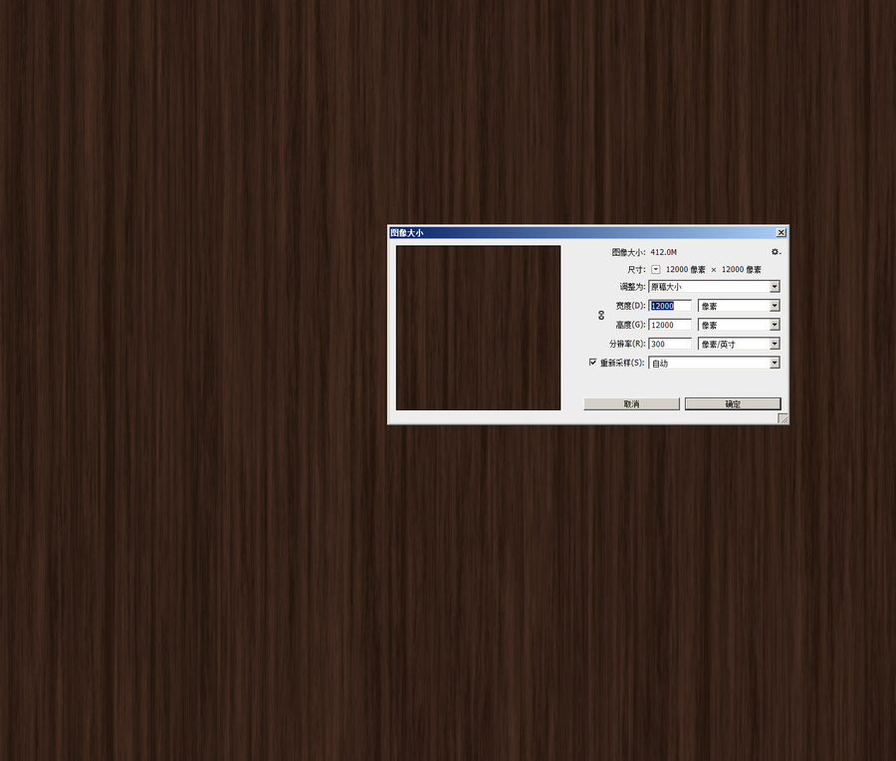Open the gear settings menu in the dialog
Viewport: 896px width, 761px height.
[x=776, y=252]
